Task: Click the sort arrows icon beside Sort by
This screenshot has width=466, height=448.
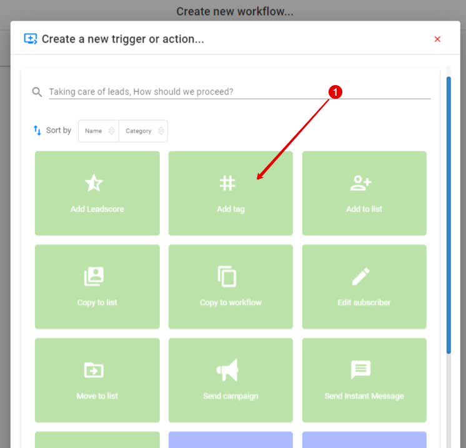Action: (x=37, y=130)
